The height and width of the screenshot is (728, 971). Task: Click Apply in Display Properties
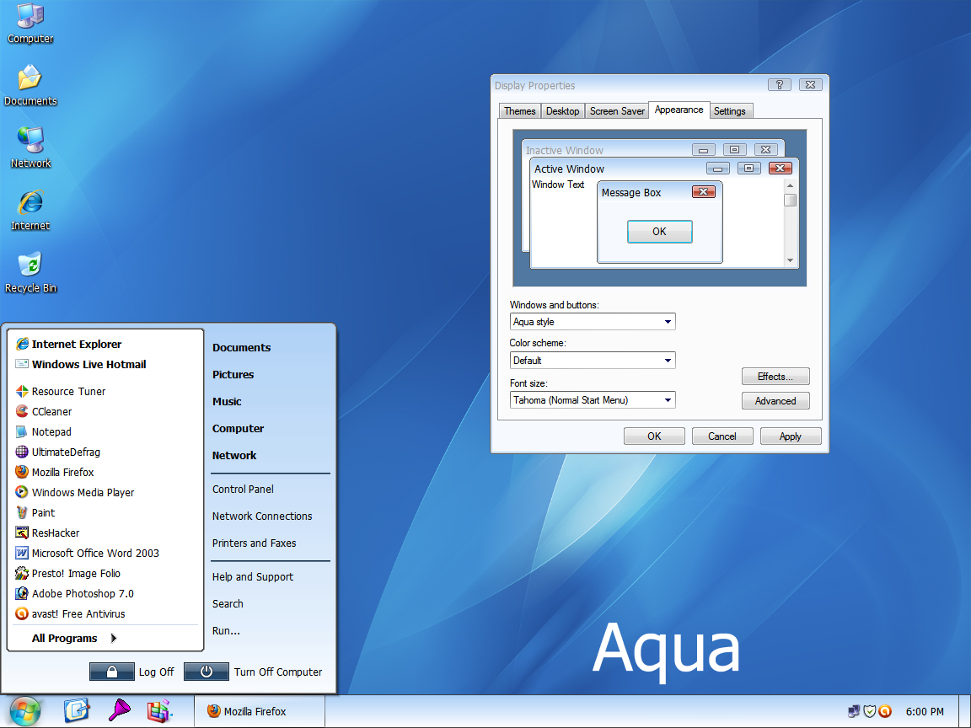(790, 436)
